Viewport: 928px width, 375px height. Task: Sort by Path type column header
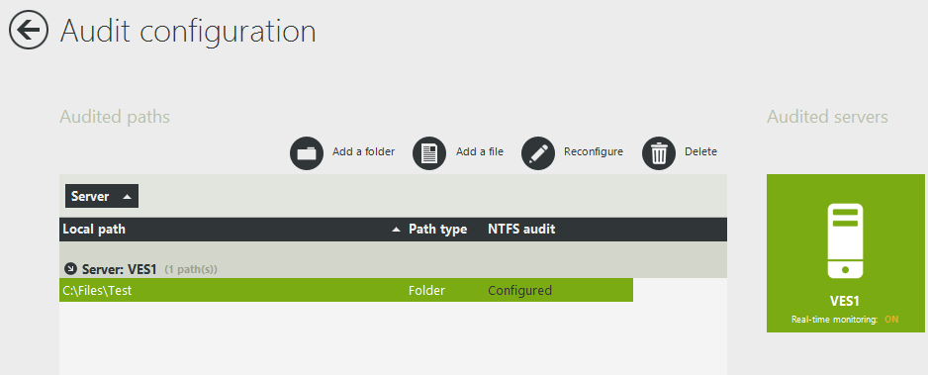437,229
